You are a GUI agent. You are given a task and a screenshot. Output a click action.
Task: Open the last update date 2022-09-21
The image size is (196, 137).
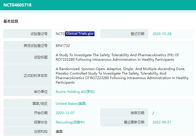click(x=162, y=122)
